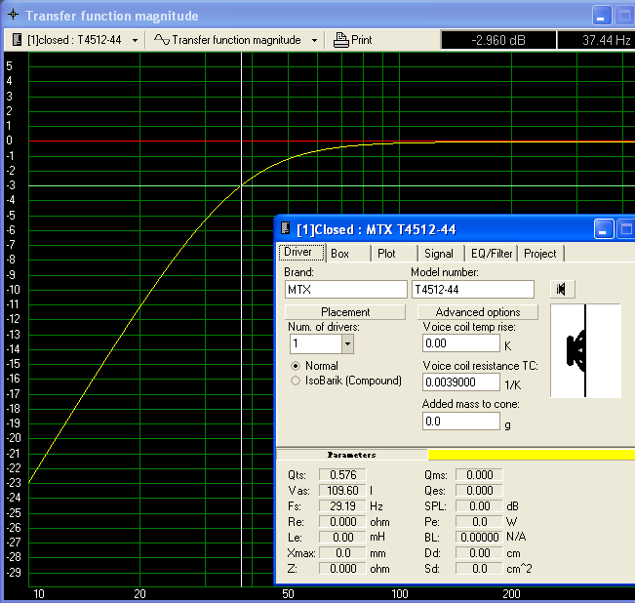Click the icon in [1]Closed window title bar
This screenshot has width=635, height=603.
285,228
